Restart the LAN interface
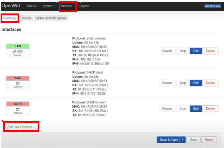The width and height of the screenshot is (224, 148). coord(167,51)
